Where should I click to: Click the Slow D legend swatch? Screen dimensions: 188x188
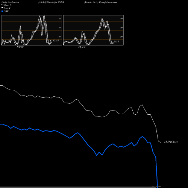(x=2, y=5)
